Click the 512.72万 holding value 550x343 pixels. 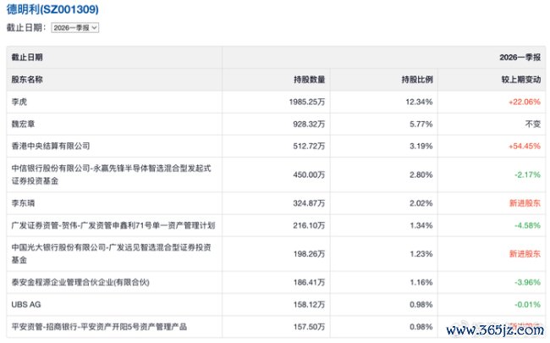pyautogui.click(x=309, y=146)
